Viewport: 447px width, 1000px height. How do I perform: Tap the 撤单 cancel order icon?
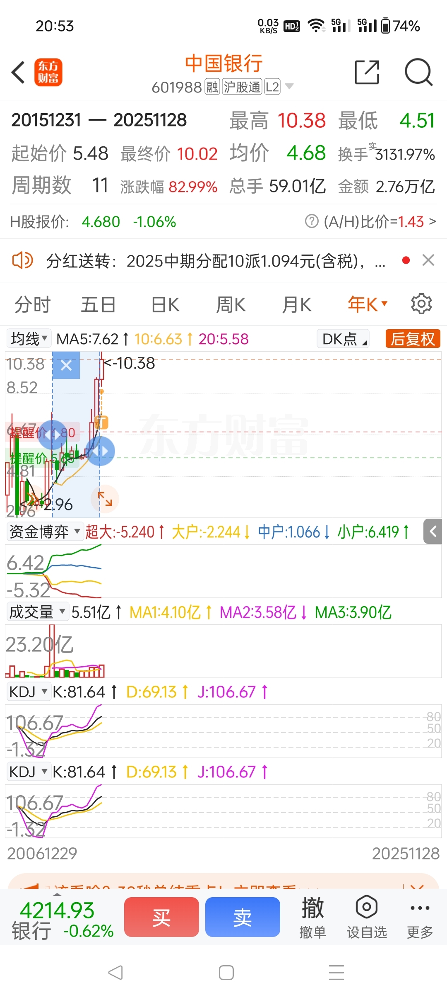(x=312, y=917)
